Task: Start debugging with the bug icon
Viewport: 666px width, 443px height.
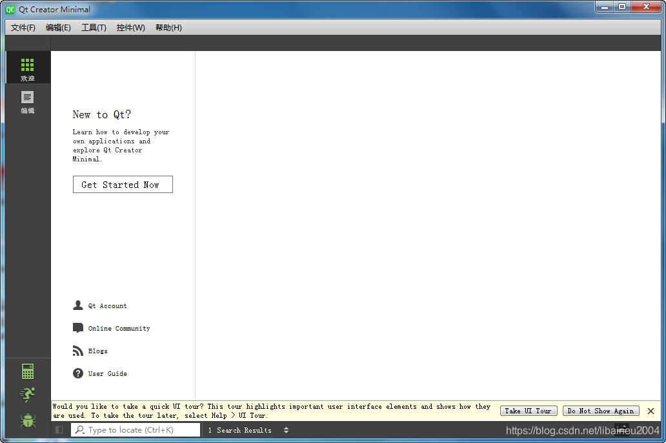Action: 27,420
